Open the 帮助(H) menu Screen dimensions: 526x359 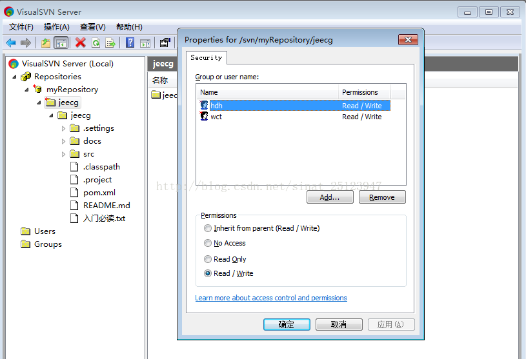(x=129, y=27)
